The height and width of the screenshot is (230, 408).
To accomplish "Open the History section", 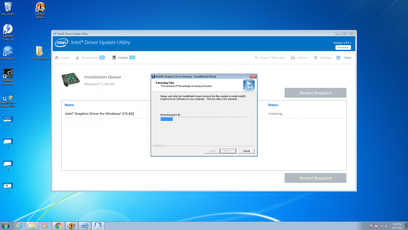I will click(299, 58).
